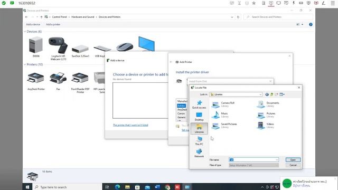Select the Pictures library
338x190 pixels.
[x=266, y=115]
